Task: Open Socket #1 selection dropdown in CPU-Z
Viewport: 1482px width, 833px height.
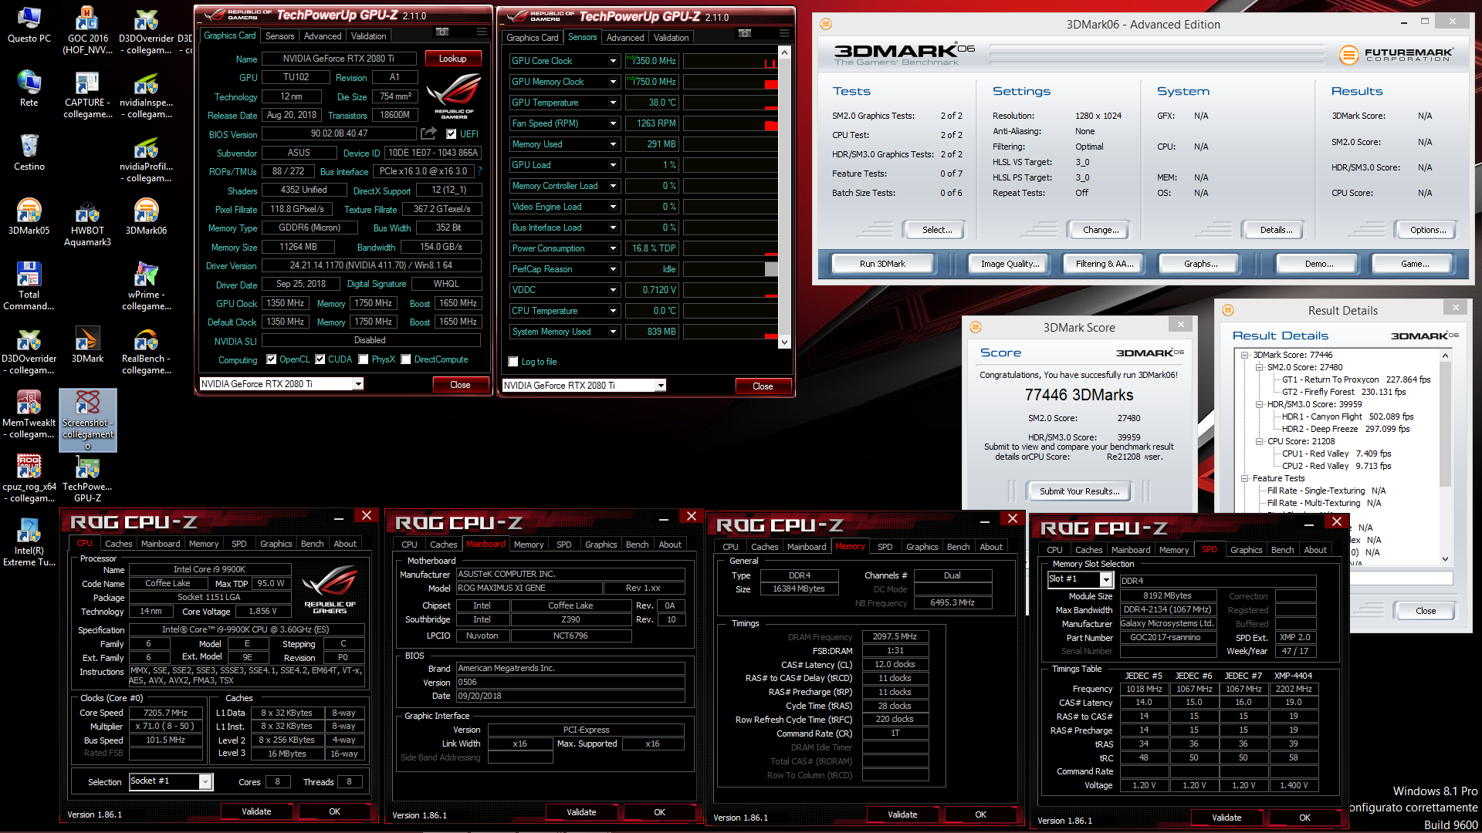Action: tap(205, 781)
